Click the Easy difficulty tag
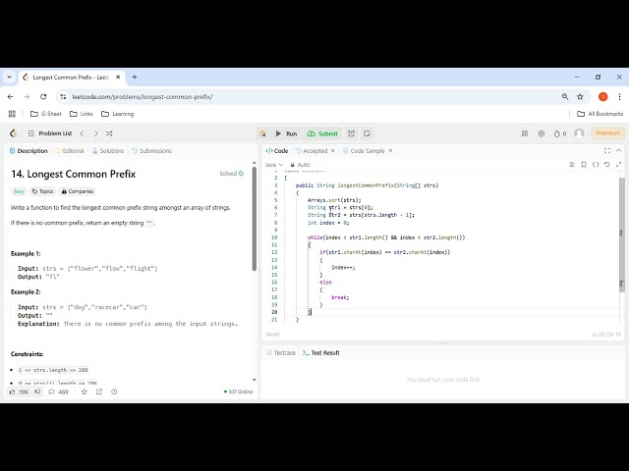Viewport: 629px width, 471px height. pyautogui.click(x=19, y=191)
